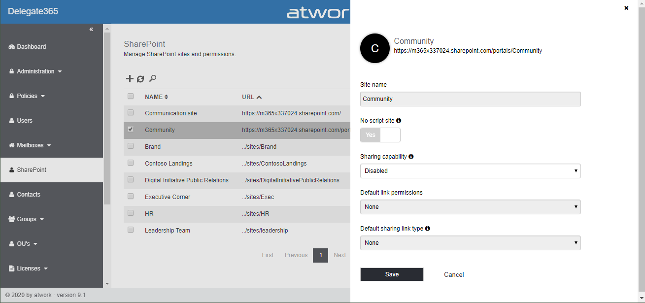Sort table by NAME column
Image resolution: width=645 pixels, height=303 pixels.
(x=157, y=97)
